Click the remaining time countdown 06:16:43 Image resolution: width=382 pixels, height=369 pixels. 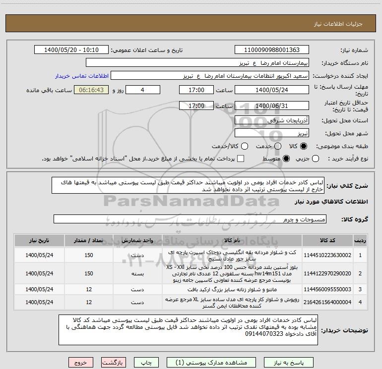coord(91,90)
